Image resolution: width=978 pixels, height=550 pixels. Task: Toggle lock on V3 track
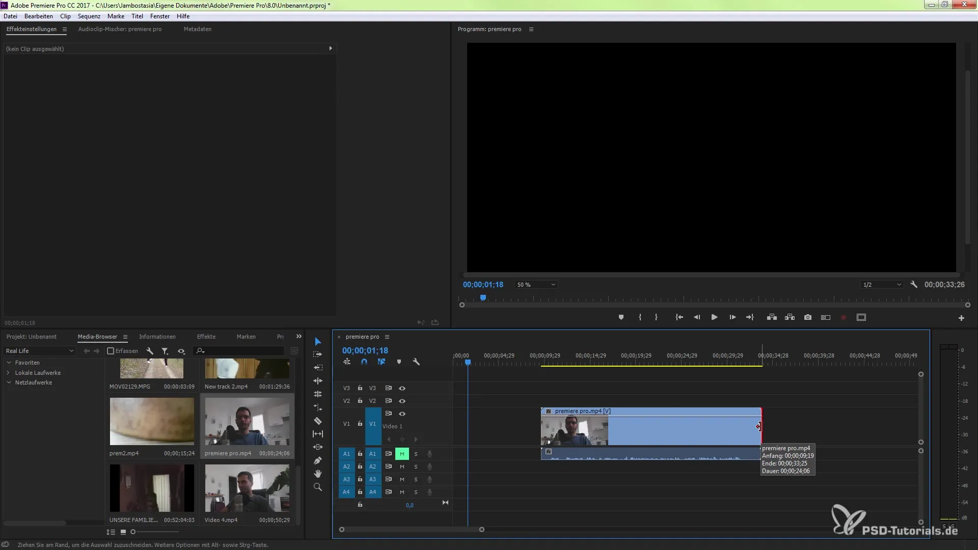(x=360, y=388)
